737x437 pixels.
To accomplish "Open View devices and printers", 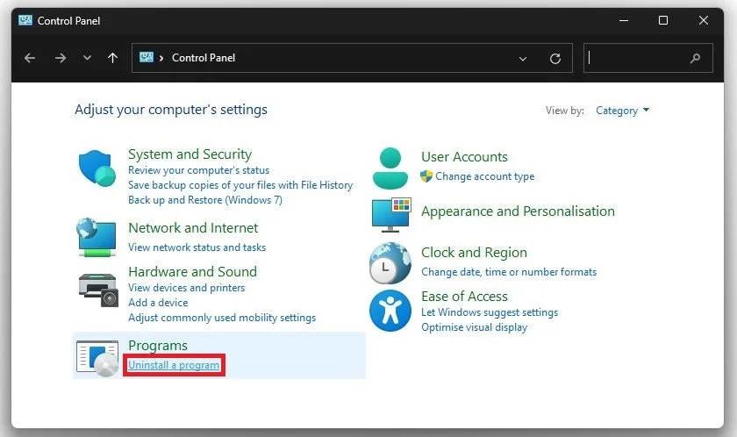I will point(187,288).
